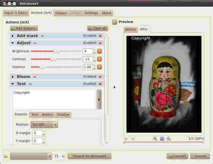Go to the next preview image
The width and height of the screenshot is (213, 164).
(x=133, y=139)
